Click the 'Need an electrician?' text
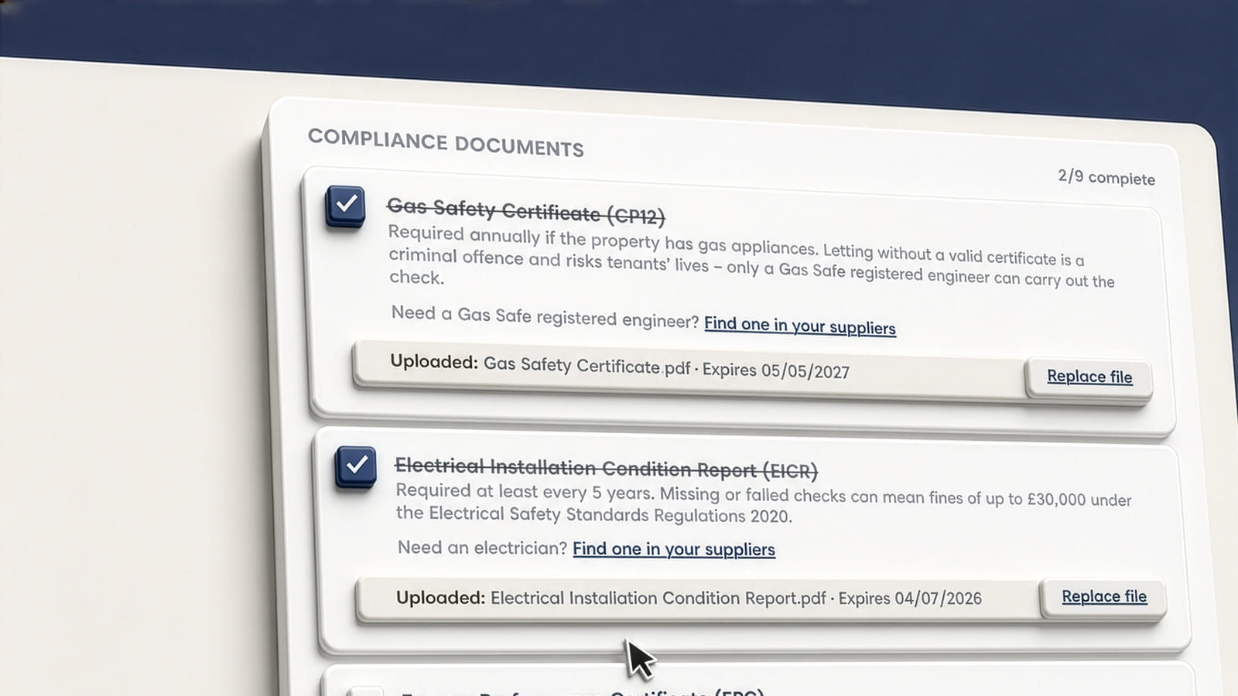The height and width of the screenshot is (696, 1238). (482, 548)
